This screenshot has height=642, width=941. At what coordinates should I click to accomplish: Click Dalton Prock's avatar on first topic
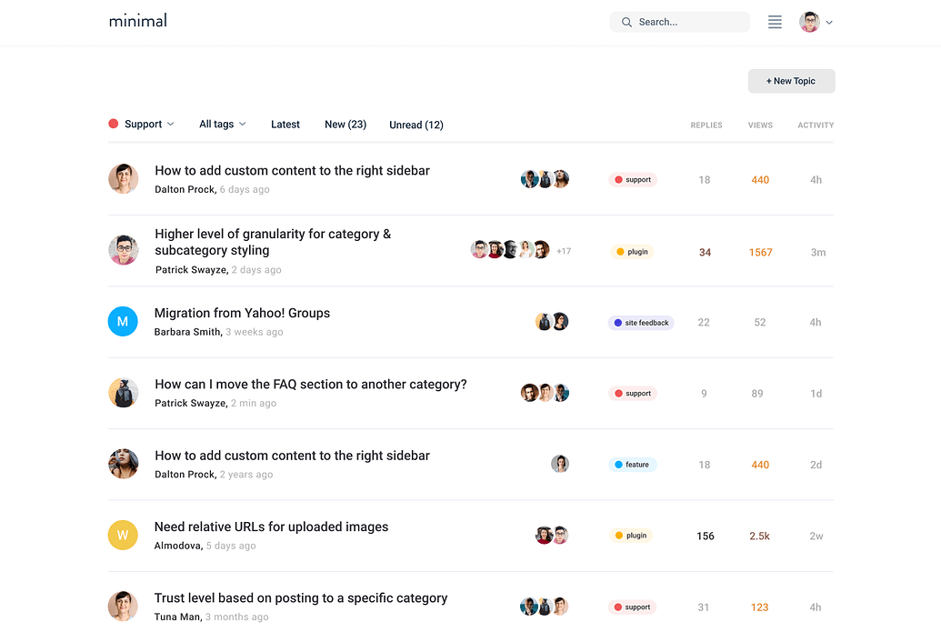(x=123, y=179)
